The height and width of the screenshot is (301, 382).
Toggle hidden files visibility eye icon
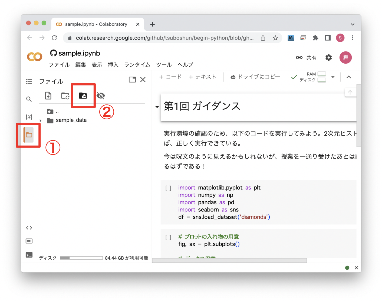click(101, 96)
